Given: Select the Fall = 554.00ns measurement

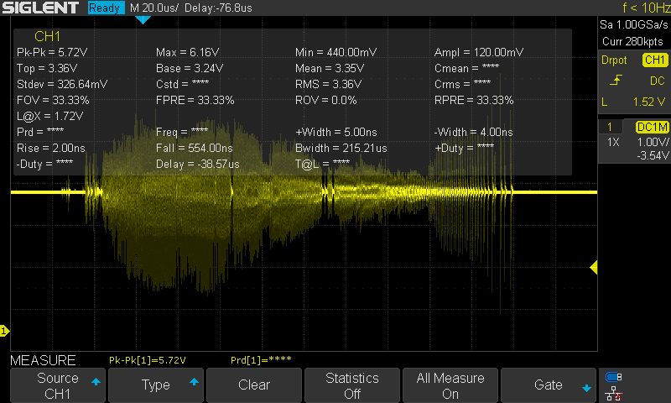Looking at the screenshot, I should pos(195,148).
